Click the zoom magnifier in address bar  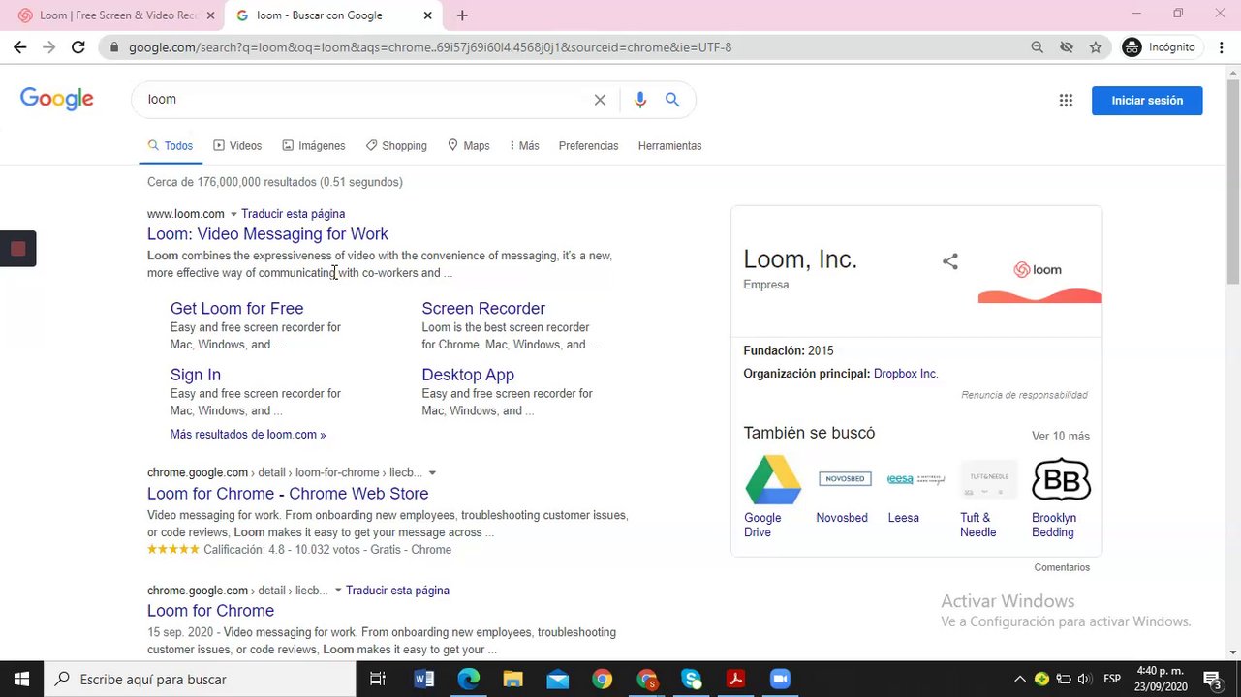coord(1037,46)
